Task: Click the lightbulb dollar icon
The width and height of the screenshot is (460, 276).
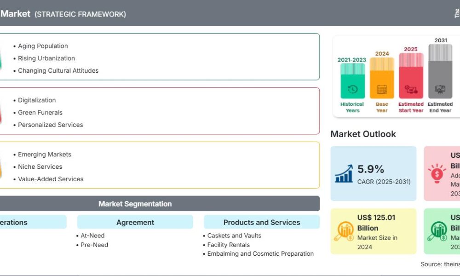Action: (437, 174)
